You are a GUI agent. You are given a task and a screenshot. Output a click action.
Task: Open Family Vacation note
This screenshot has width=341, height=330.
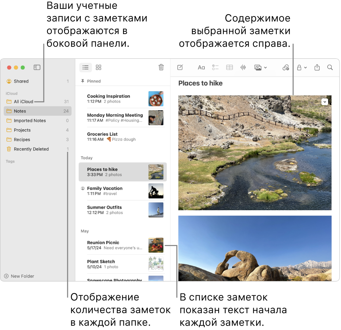click(123, 191)
